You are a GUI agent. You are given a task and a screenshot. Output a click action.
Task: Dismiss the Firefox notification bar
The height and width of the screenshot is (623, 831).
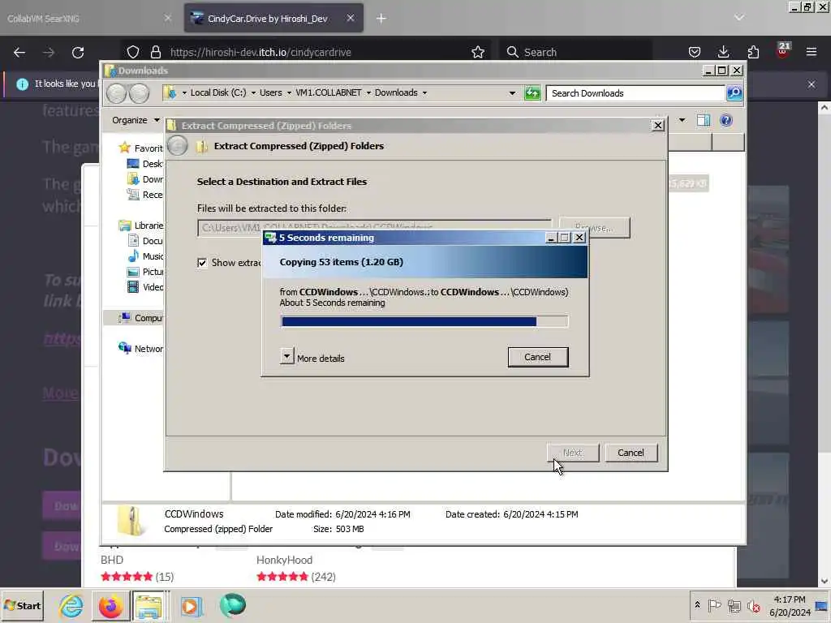812,84
